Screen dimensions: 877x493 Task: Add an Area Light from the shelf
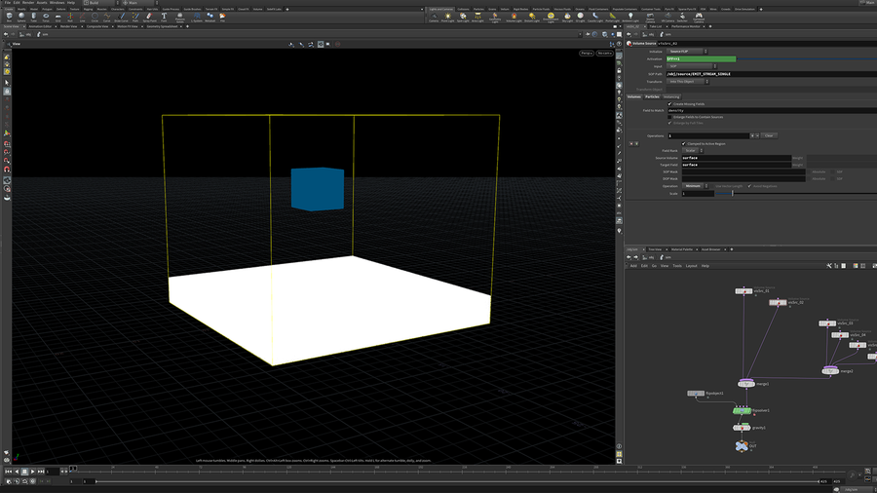477,18
